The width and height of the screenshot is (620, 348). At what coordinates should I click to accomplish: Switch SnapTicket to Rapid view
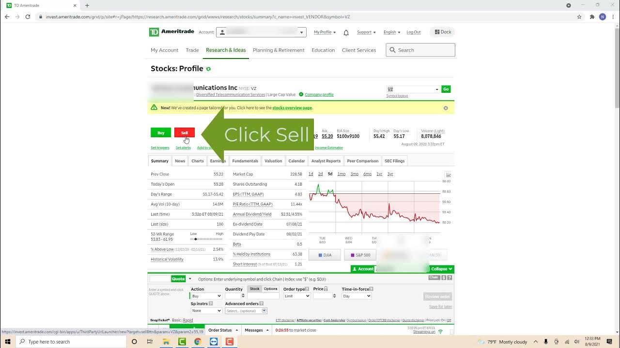pyautogui.click(x=188, y=320)
